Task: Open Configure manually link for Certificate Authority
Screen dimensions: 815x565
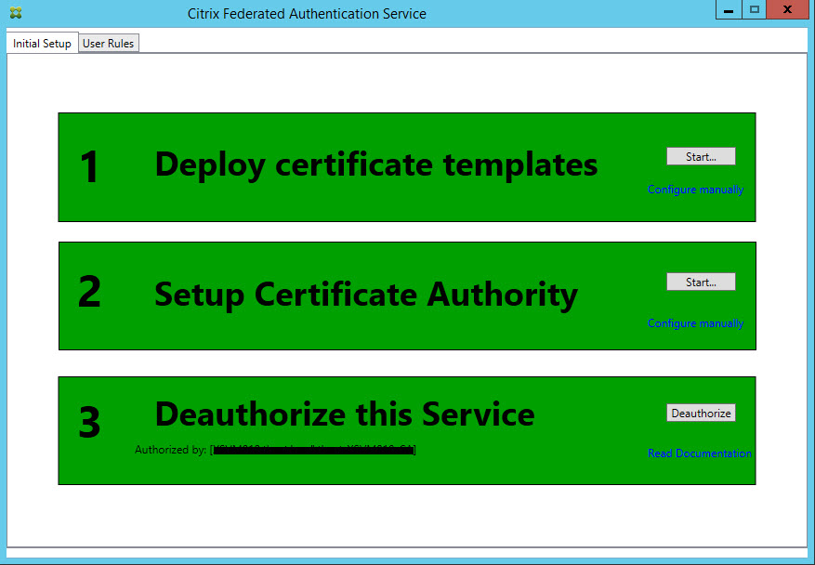Action: 695,323
